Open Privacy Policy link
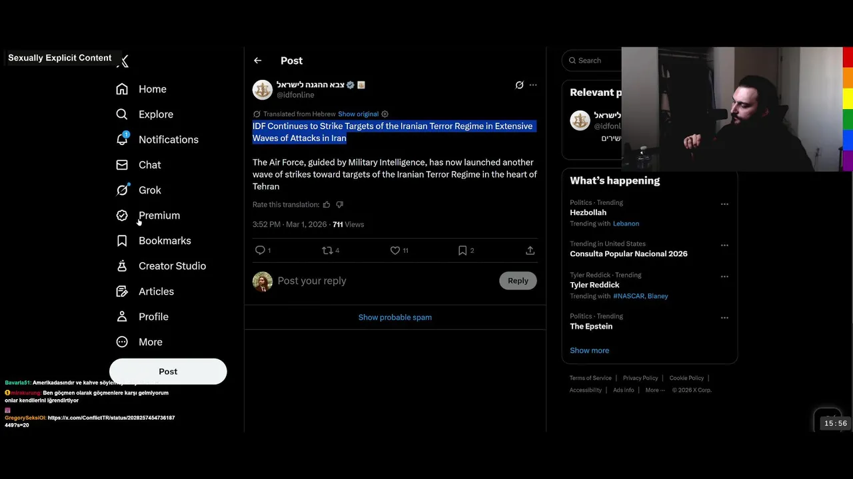 (640, 378)
